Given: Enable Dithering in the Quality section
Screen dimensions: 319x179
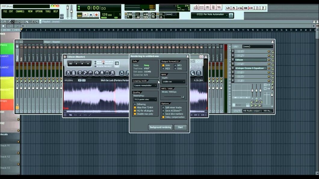Looking at the screenshot, I should coord(135,104).
